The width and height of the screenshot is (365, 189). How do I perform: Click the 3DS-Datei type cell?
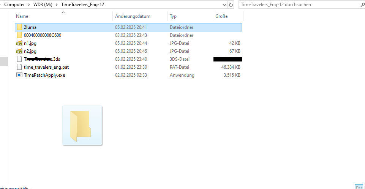pos(180,59)
